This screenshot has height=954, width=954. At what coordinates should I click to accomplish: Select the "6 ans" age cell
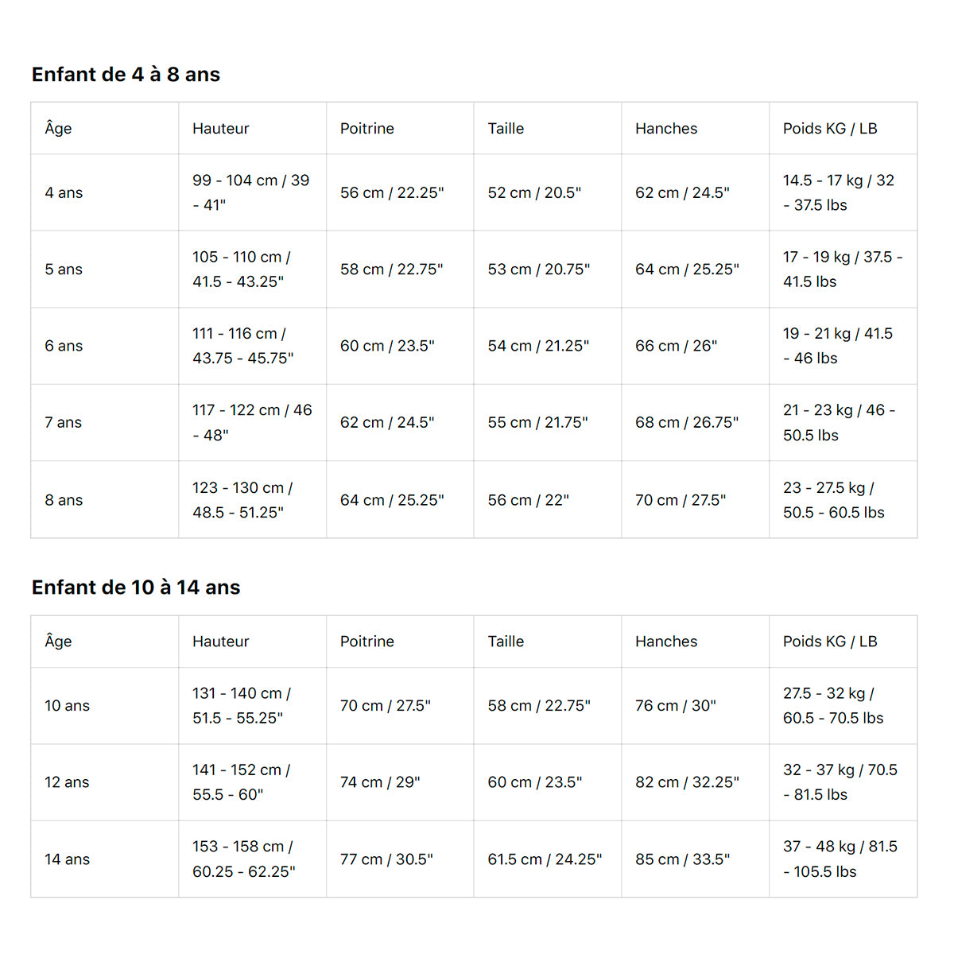pos(64,346)
